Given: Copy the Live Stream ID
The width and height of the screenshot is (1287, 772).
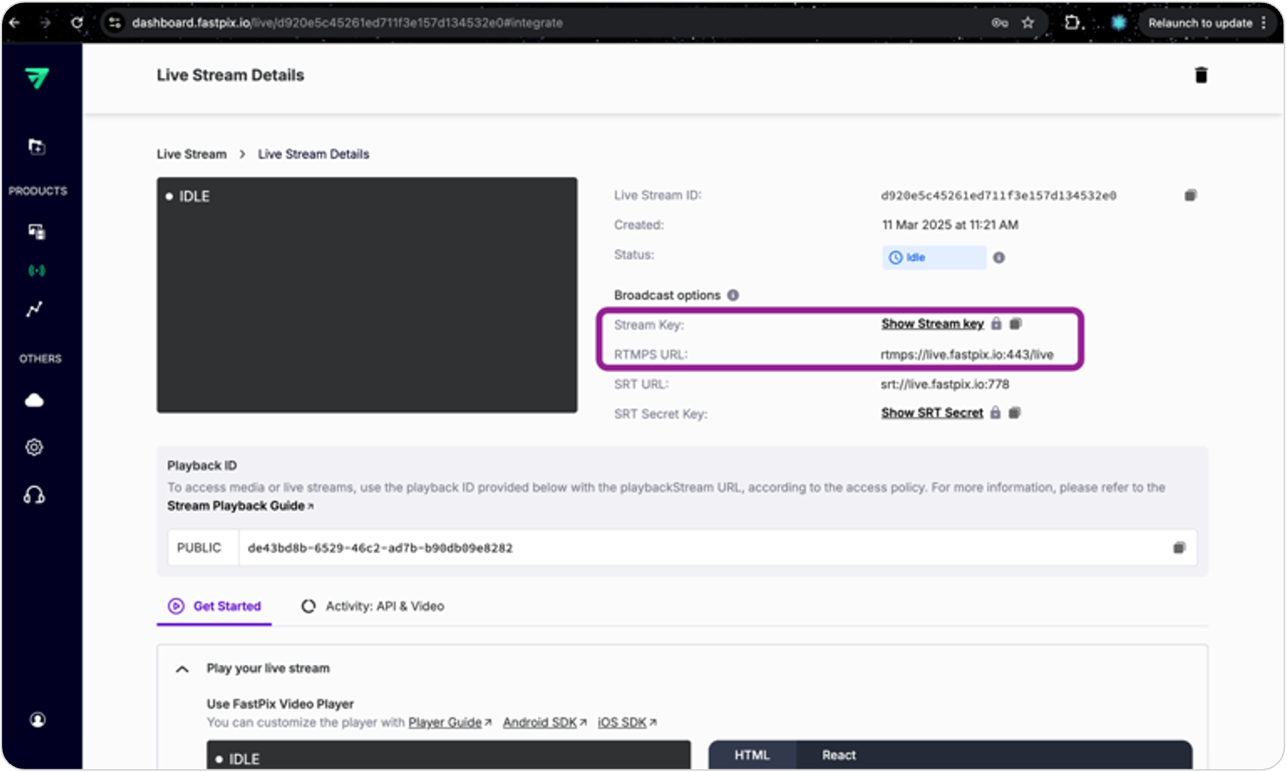Looking at the screenshot, I should coord(1191,196).
